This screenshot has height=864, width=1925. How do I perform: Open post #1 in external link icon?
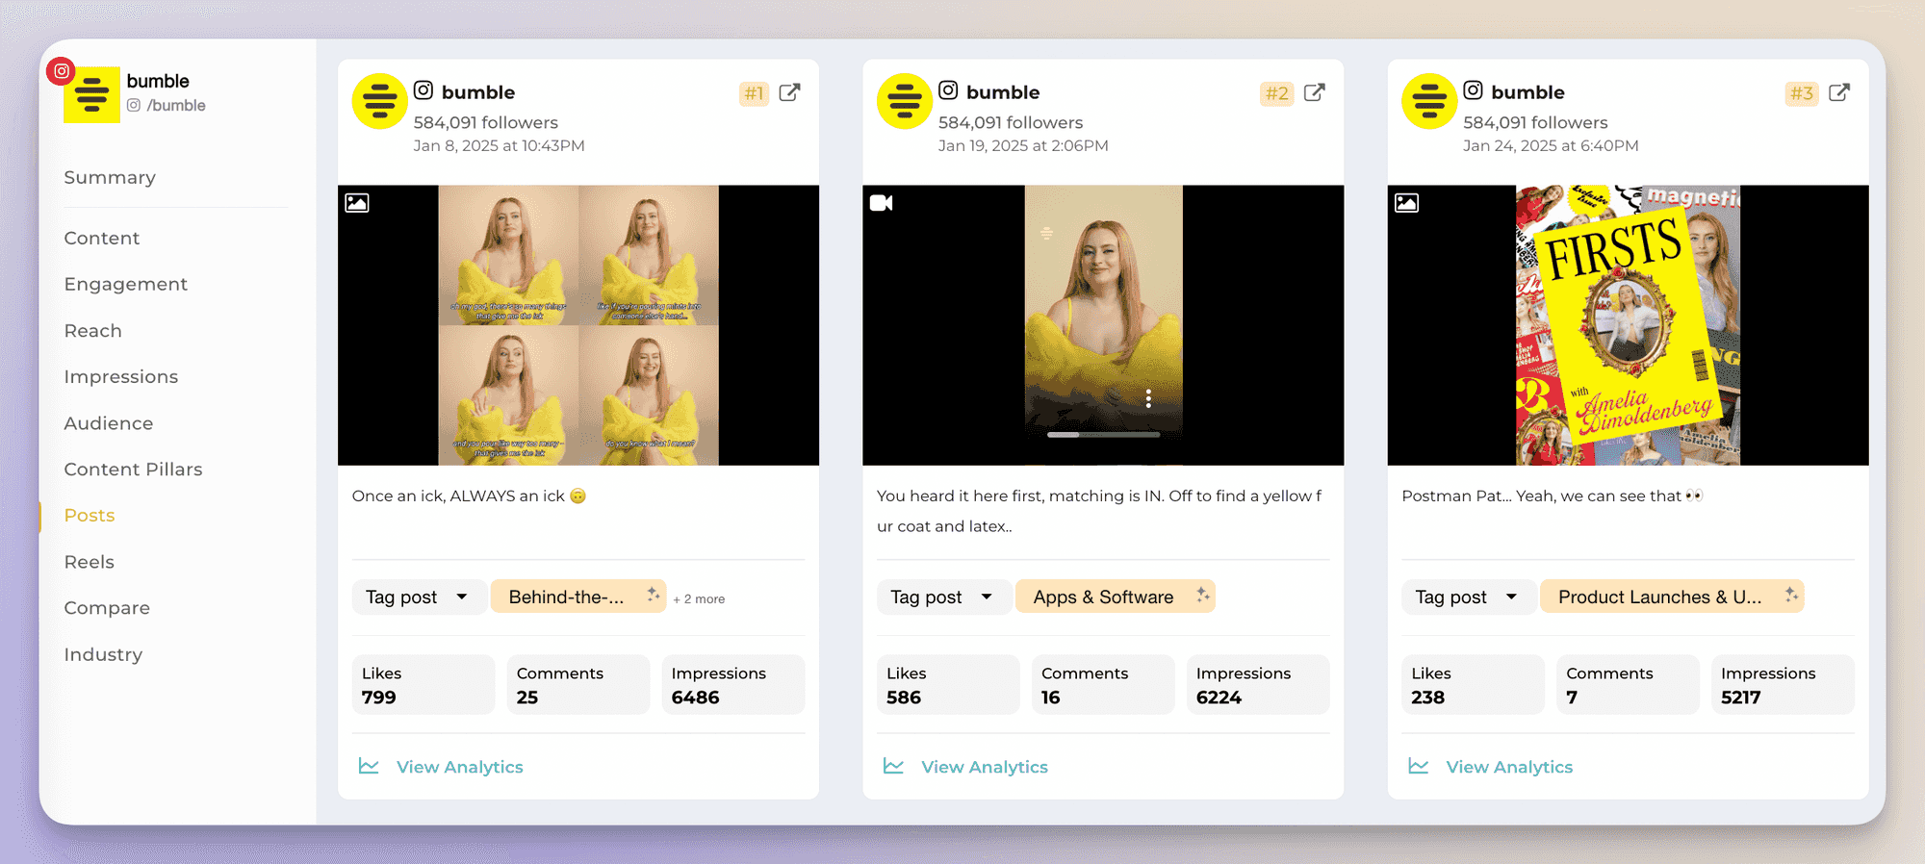[x=789, y=92]
